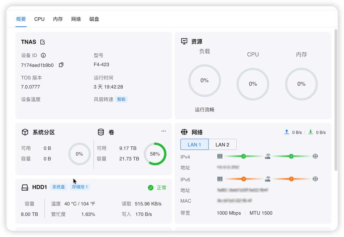The width and height of the screenshot is (344, 237).
Task: Click the IPv4 NAS device icon
Action: (220, 156)
